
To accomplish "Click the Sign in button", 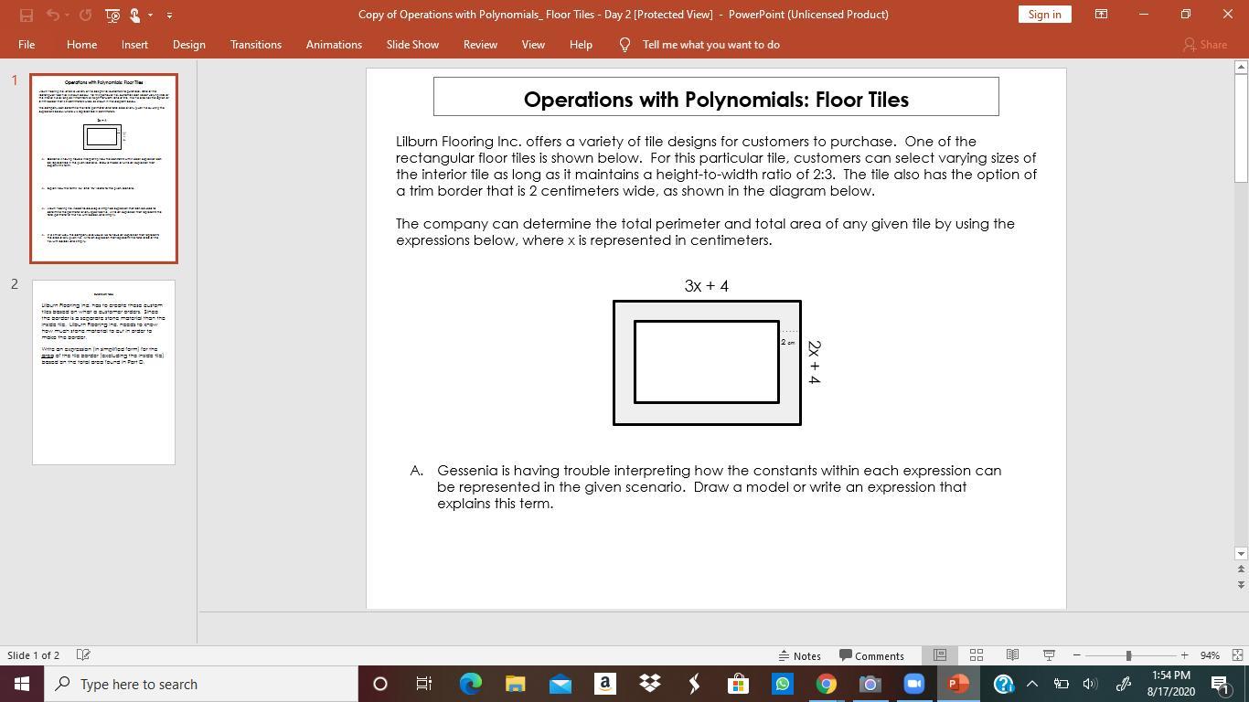I will pyautogui.click(x=1044, y=15).
